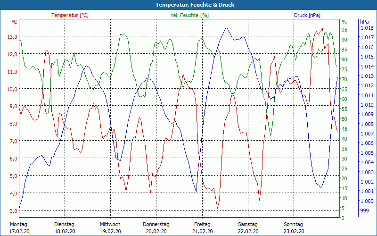
Task: Click the date 18.02.20
Action: pos(65,231)
